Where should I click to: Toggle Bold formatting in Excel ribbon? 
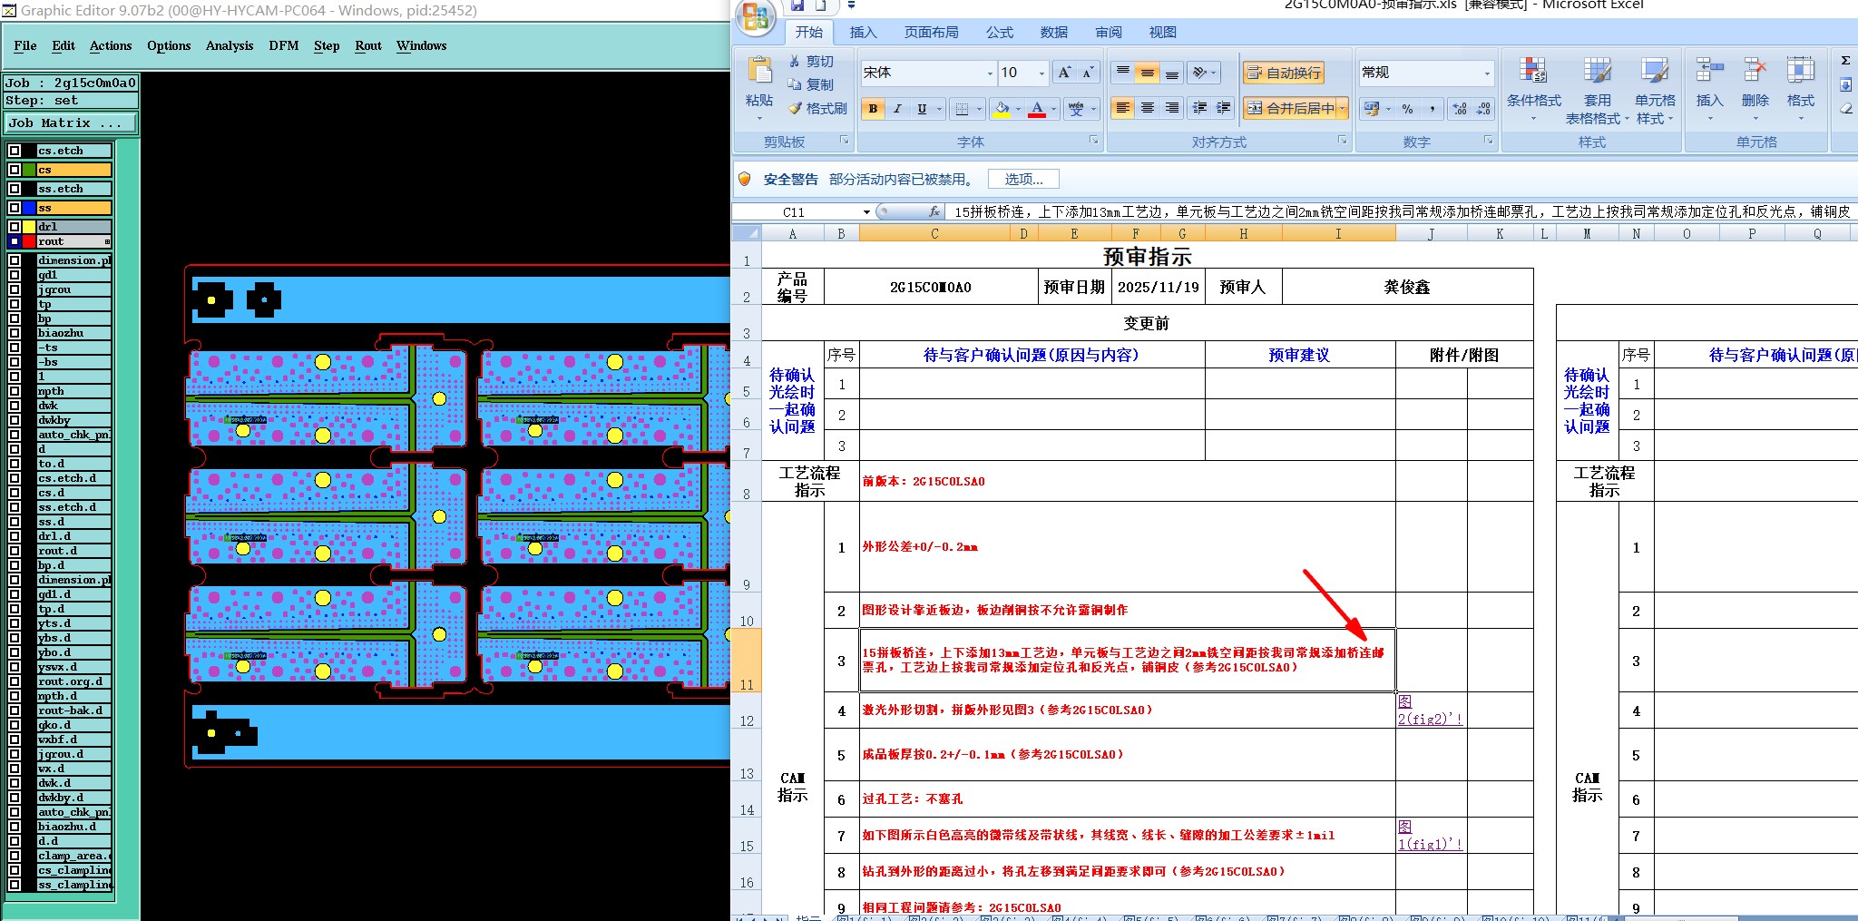873,109
